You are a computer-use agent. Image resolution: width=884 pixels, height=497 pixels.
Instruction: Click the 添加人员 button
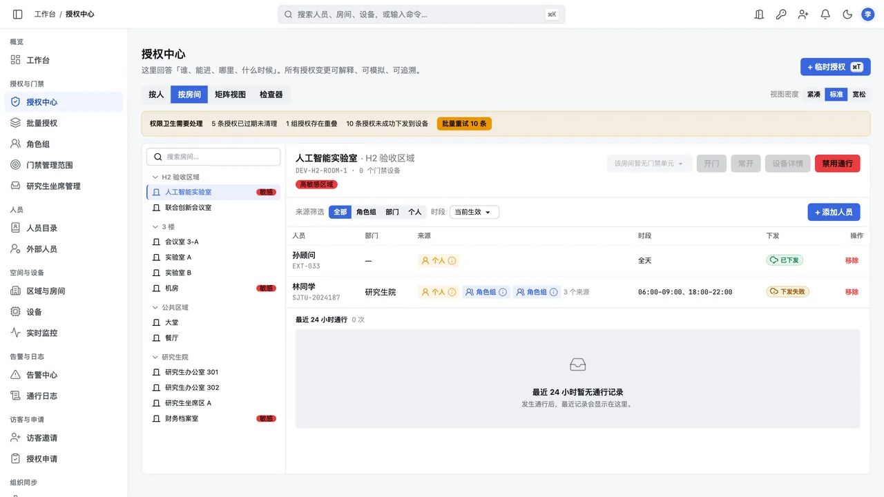point(834,212)
